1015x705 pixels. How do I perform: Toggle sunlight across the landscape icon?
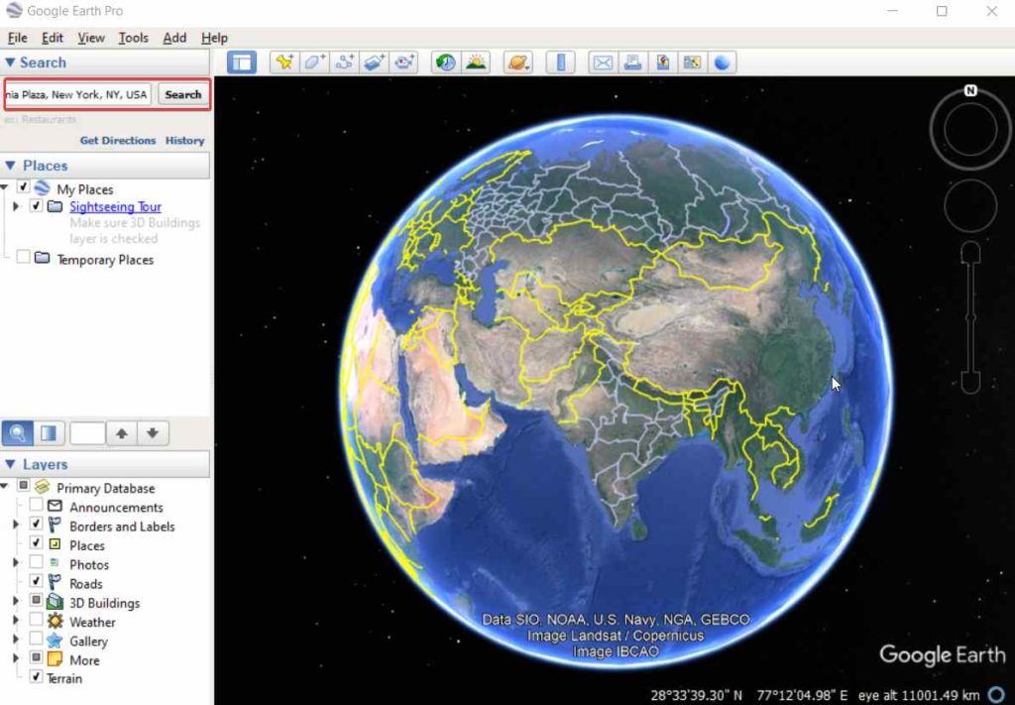(x=476, y=62)
